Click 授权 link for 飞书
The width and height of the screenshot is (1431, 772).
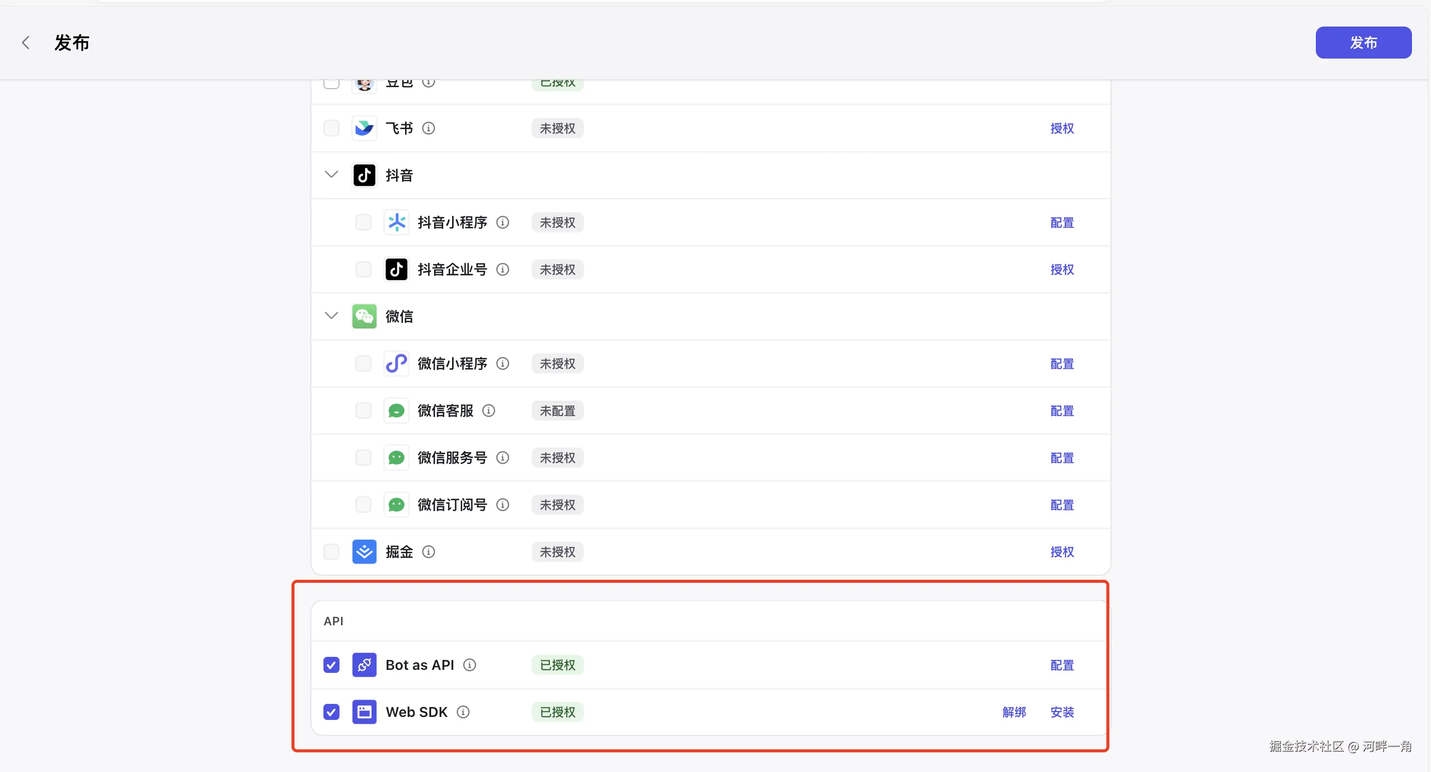pos(1061,128)
